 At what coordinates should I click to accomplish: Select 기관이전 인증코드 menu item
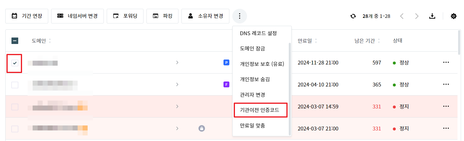[x=260, y=110]
